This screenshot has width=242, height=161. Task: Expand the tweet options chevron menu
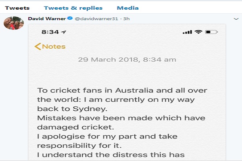click(236, 19)
